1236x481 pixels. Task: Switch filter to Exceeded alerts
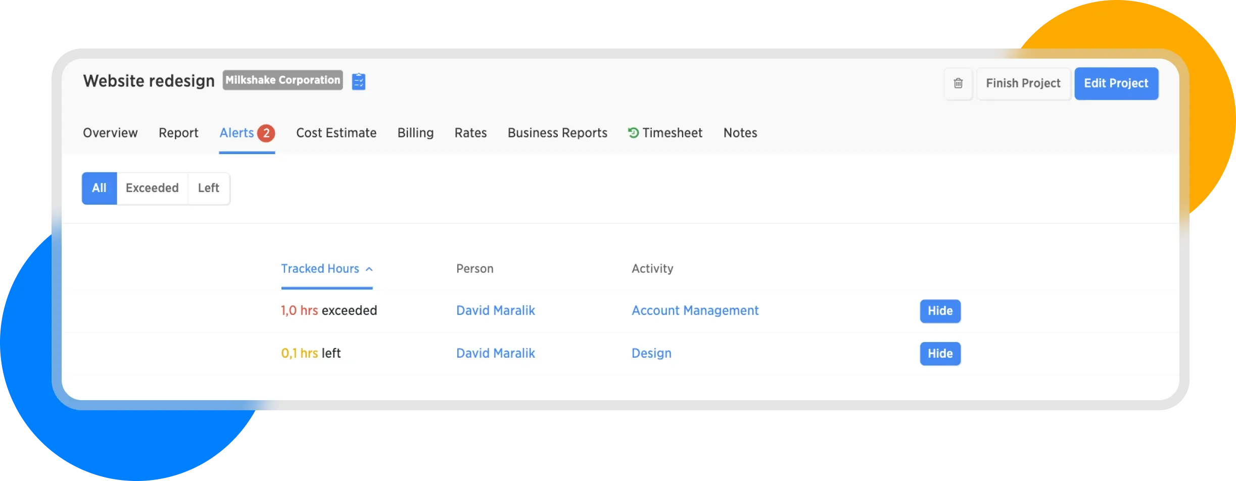(x=152, y=188)
